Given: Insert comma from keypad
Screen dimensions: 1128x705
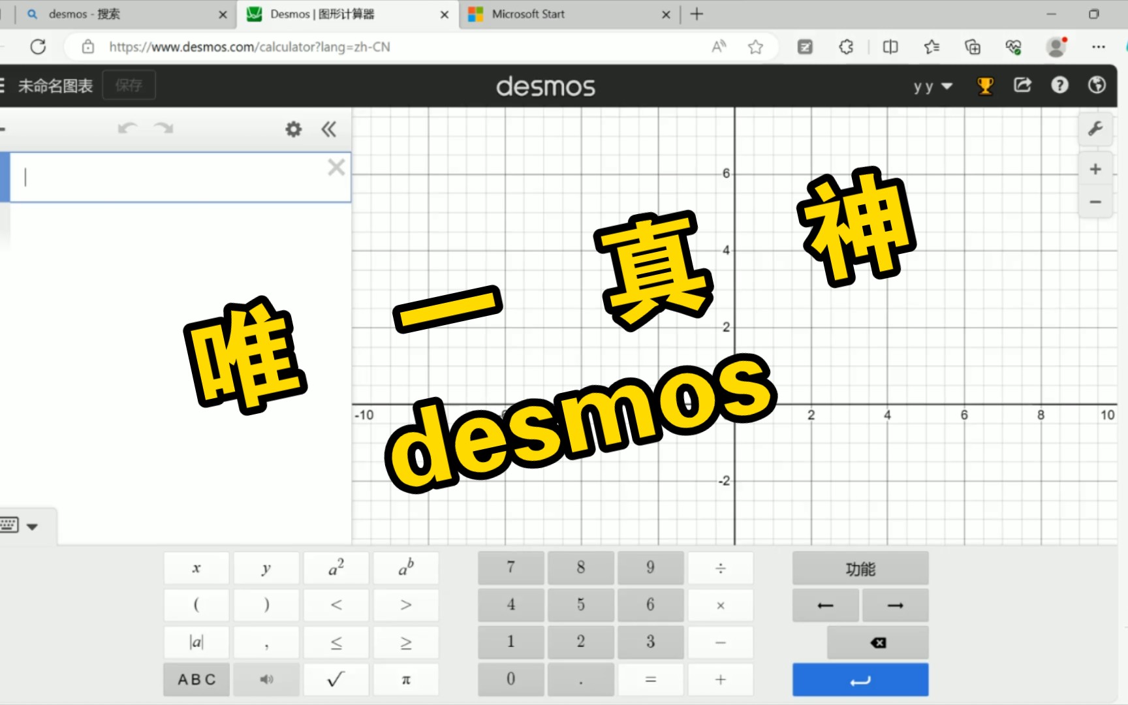Looking at the screenshot, I should tap(266, 642).
